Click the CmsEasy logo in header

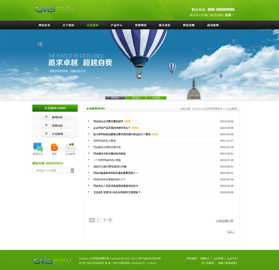pos(54,10)
